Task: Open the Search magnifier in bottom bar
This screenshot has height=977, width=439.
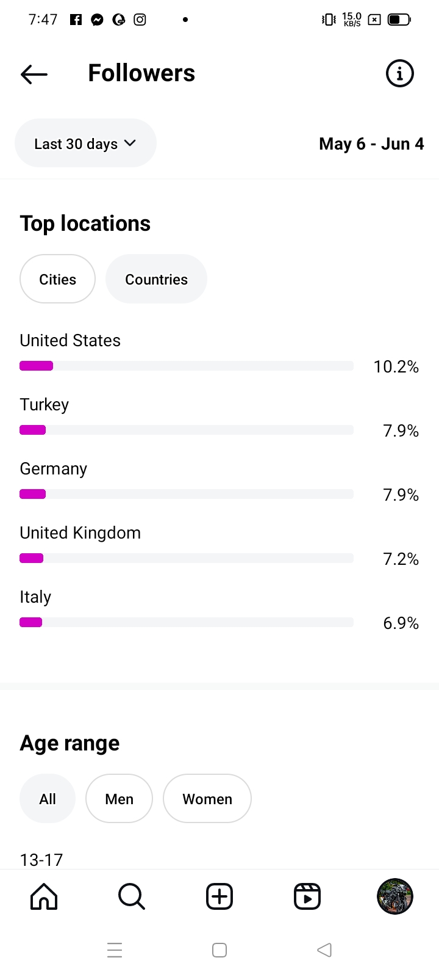Action: (x=131, y=896)
